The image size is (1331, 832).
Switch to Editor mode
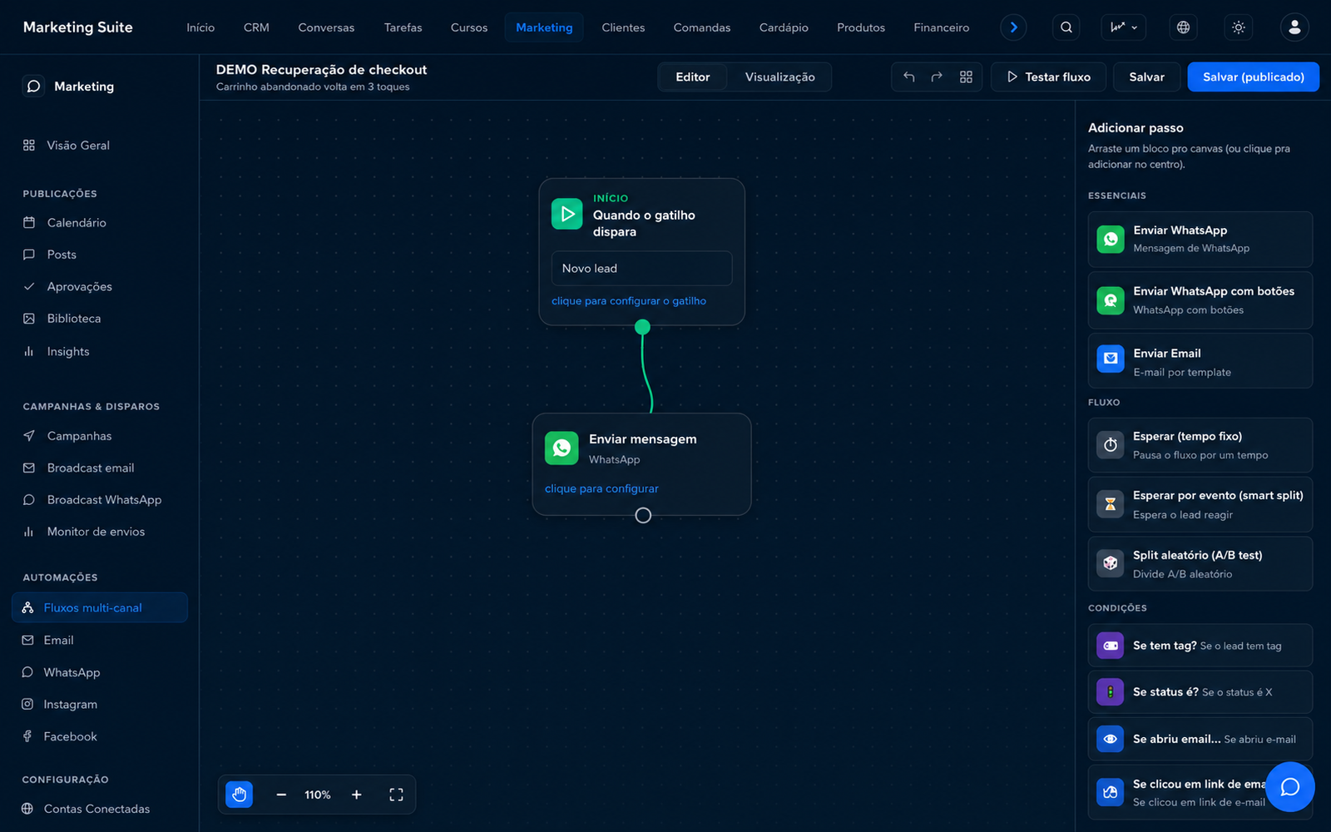693,77
